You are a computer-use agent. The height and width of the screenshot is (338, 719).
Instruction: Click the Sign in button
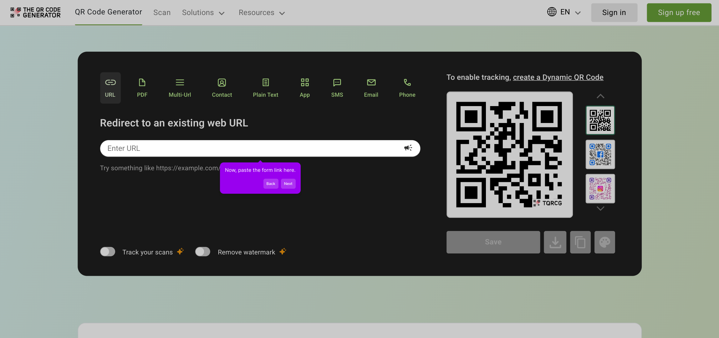coord(614,13)
